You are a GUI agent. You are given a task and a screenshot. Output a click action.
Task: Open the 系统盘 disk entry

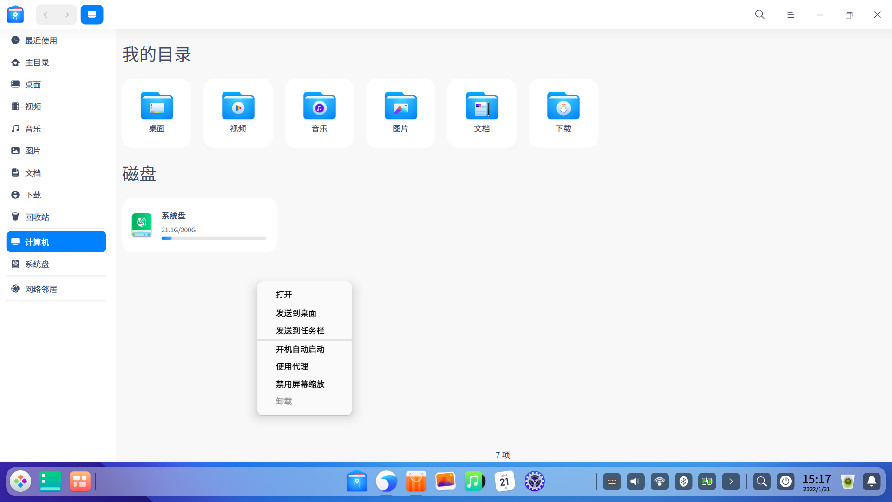(x=199, y=225)
